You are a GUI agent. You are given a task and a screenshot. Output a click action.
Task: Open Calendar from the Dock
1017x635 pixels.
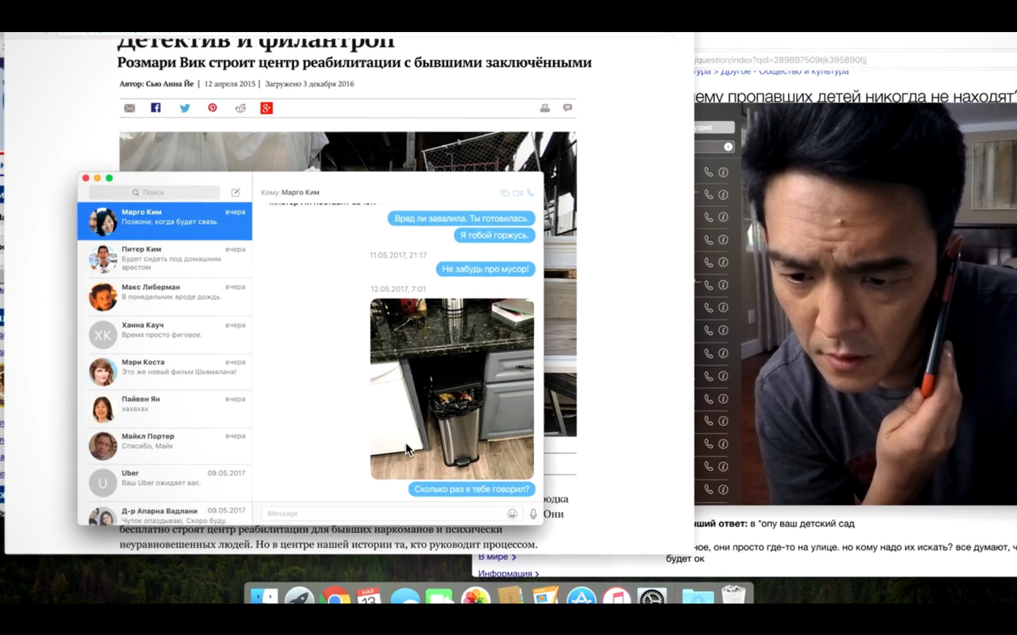369,595
